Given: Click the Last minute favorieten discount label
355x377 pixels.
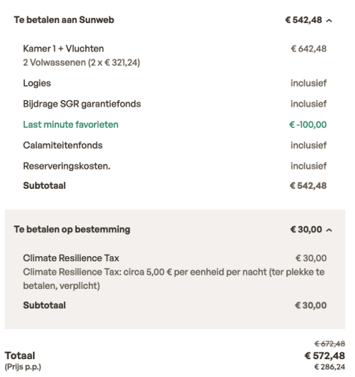Looking at the screenshot, I should pos(71,125).
